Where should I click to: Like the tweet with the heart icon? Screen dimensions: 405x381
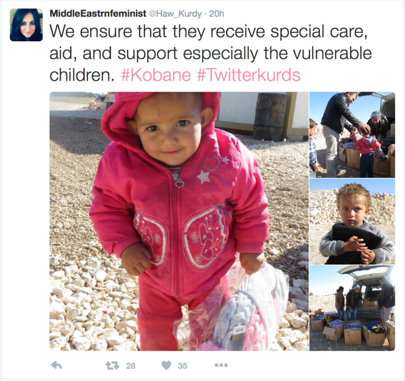tap(166, 365)
